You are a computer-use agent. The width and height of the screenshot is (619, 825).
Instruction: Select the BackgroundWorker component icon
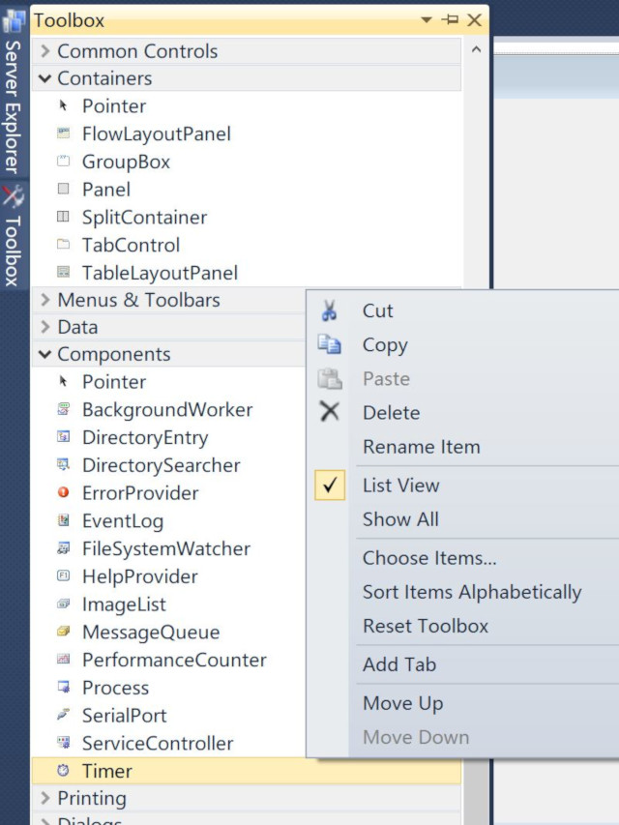pyautogui.click(x=64, y=409)
